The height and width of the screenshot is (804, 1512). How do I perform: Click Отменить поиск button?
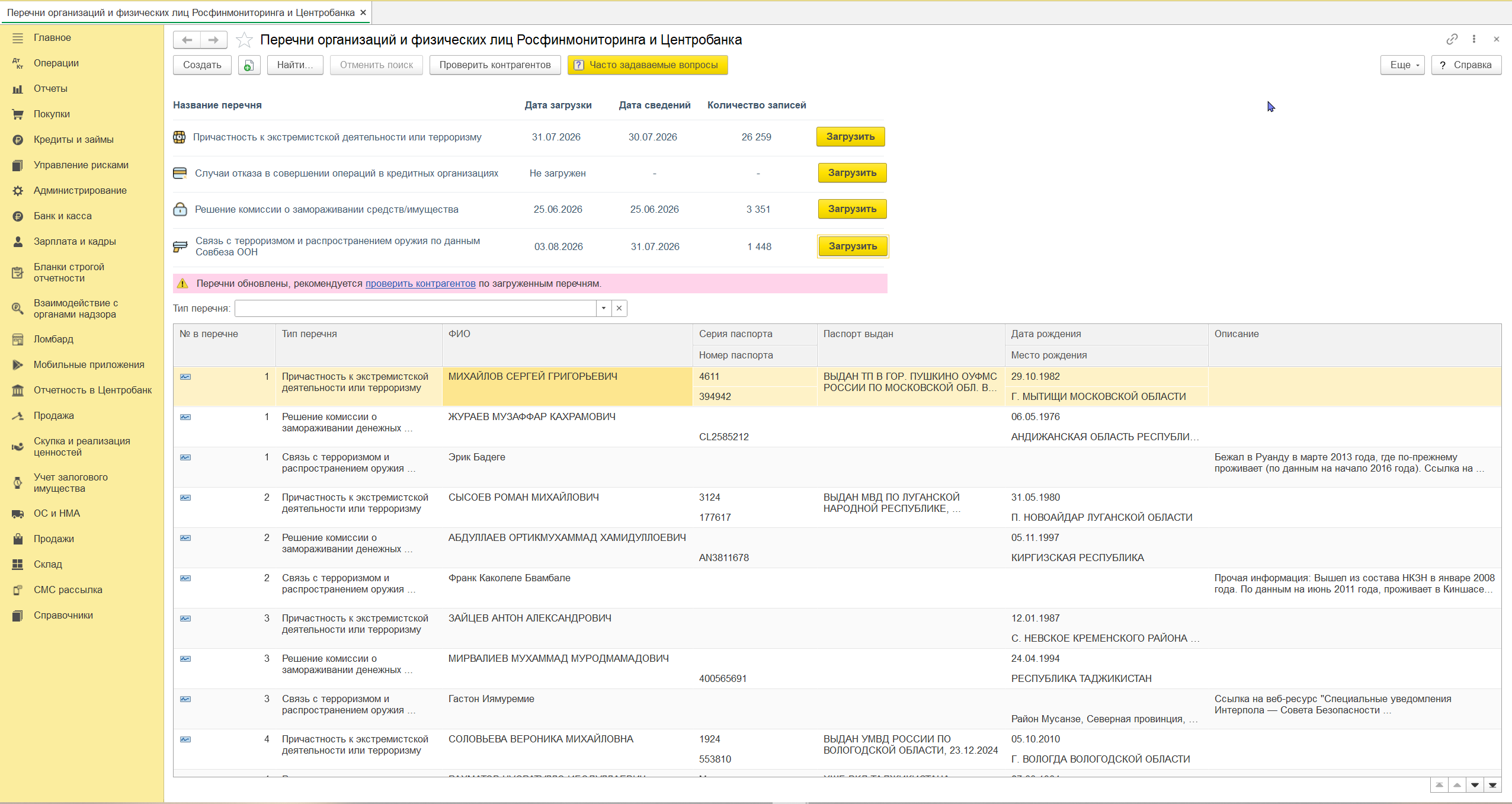click(376, 65)
